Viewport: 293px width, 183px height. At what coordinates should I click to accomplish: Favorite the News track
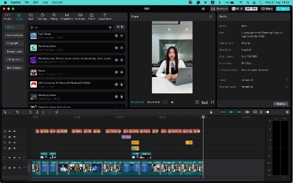(116, 72)
